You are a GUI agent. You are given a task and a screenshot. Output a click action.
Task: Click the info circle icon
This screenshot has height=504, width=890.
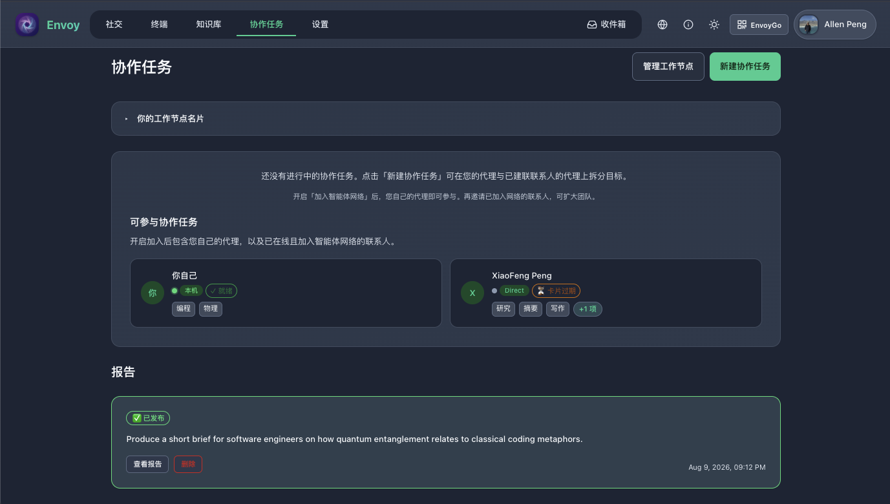(688, 25)
